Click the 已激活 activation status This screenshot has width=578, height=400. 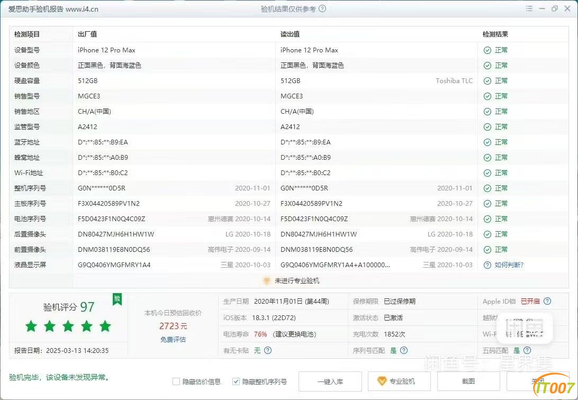pyautogui.click(x=393, y=317)
